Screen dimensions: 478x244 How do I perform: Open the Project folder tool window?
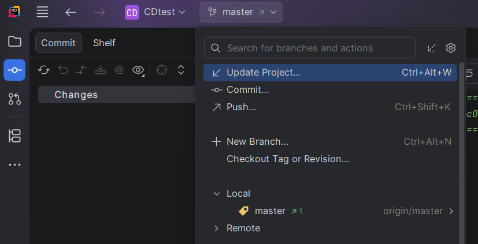[x=14, y=42]
